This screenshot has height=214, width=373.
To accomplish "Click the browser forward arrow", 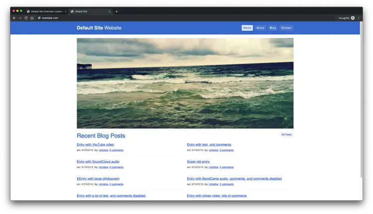I will pos(20,18).
